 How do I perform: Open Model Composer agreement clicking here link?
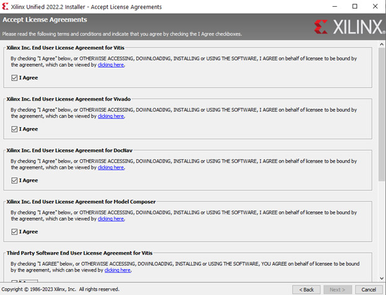pyautogui.click(x=111, y=219)
